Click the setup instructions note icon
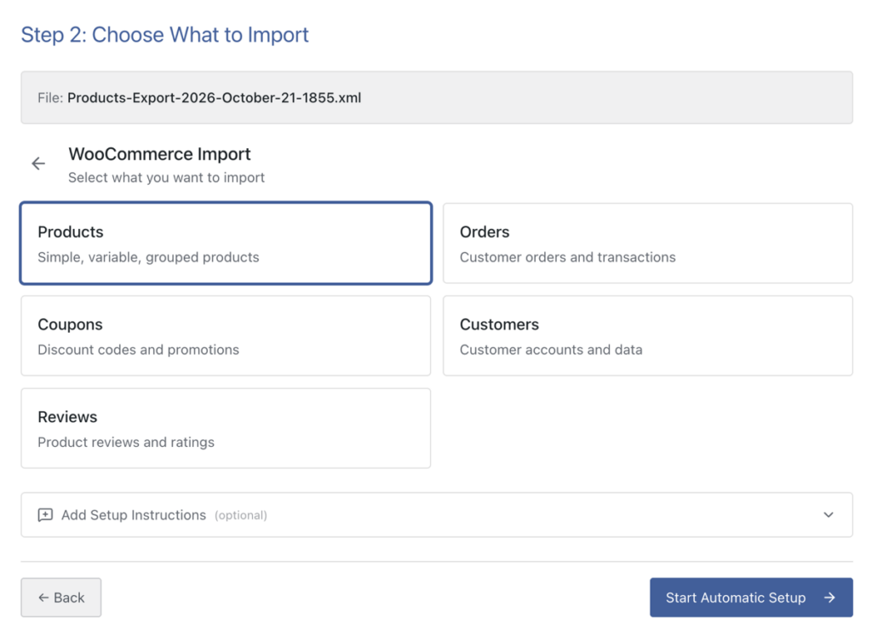This screenshot has height=635, width=872. 45,515
